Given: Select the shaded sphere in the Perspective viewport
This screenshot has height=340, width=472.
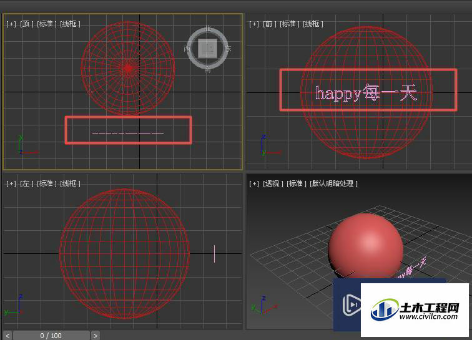Looking at the screenshot, I should (x=366, y=245).
